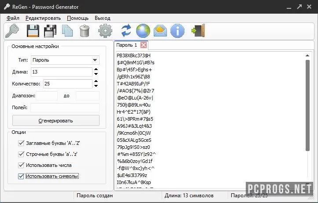Toggle Строчные буквы 'a'..'z' checkbox
The image size is (318, 203).
(21, 154)
